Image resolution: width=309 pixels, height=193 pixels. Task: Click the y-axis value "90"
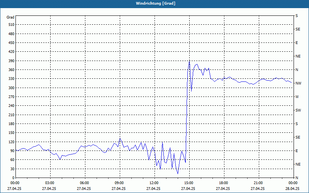[12, 151]
